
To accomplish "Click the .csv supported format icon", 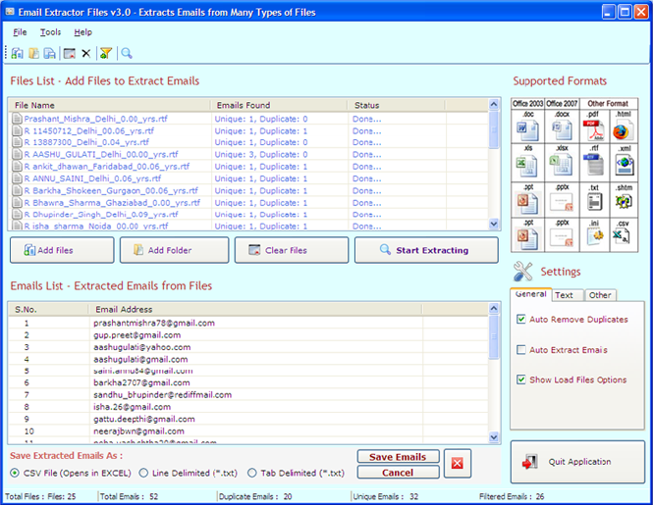I will pyautogui.click(x=623, y=236).
